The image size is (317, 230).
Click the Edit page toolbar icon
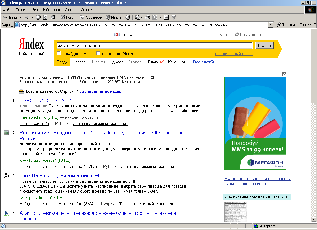(166, 17)
